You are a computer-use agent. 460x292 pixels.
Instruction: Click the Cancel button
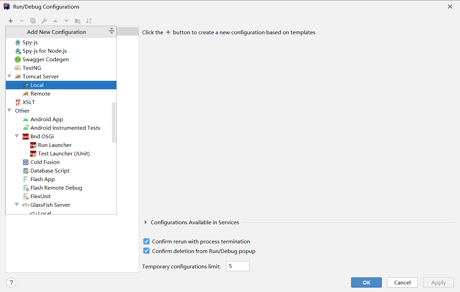click(x=402, y=282)
